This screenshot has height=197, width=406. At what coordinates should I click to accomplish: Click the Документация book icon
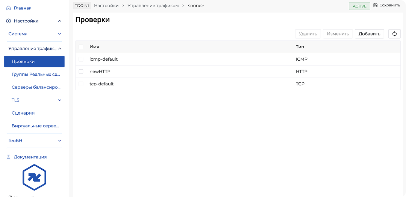[x=9, y=157]
